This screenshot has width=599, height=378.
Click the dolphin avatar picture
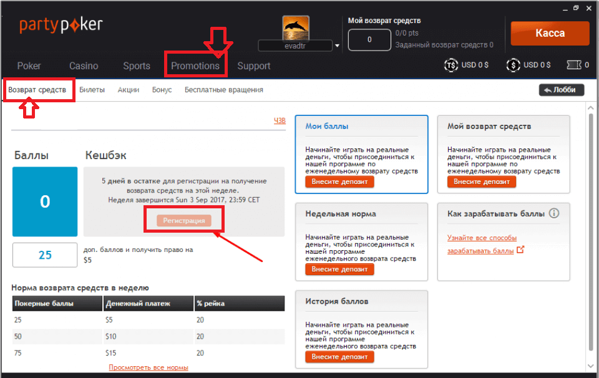[x=295, y=27]
